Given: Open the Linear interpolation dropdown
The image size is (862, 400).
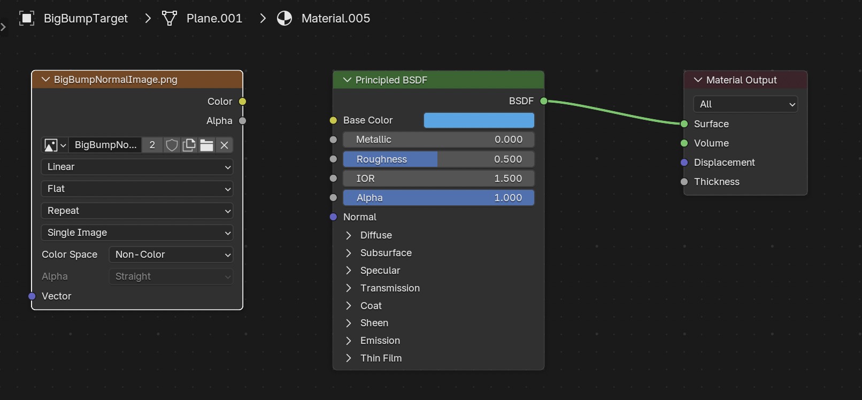Looking at the screenshot, I should point(137,167).
